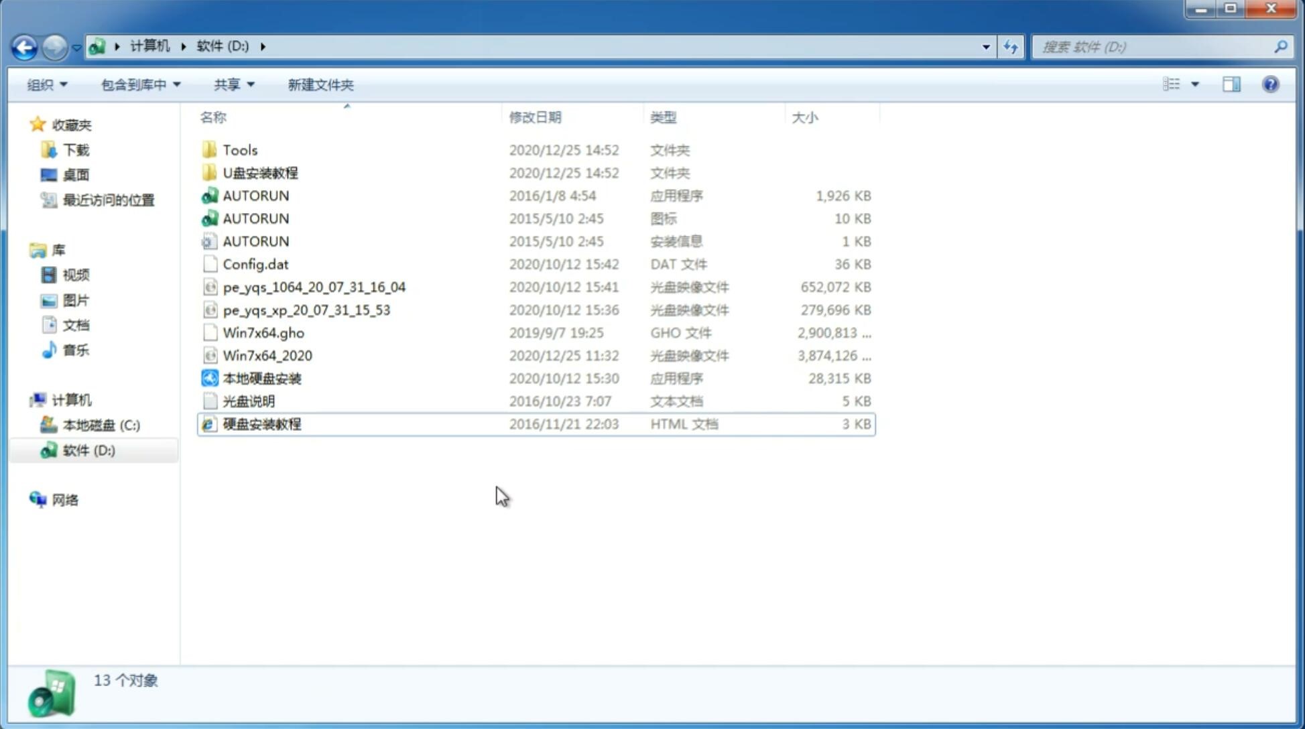The width and height of the screenshot is (1305, 729).
Task: Expand 共享 dropdown menu
Action: pos(229,84)
